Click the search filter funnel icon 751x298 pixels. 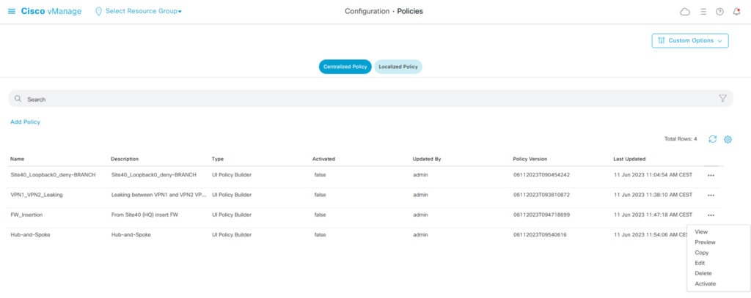tap(722, 98)
